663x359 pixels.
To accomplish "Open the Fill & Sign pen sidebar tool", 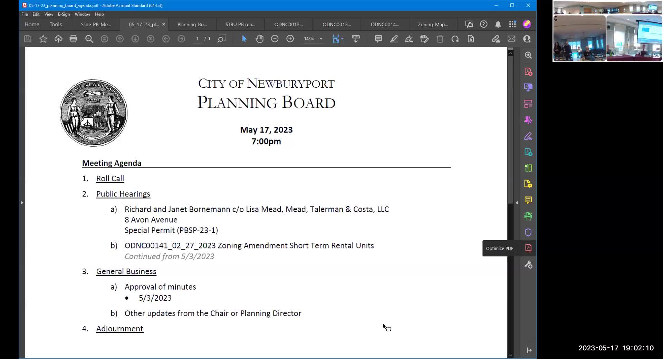I will (528, 136).
